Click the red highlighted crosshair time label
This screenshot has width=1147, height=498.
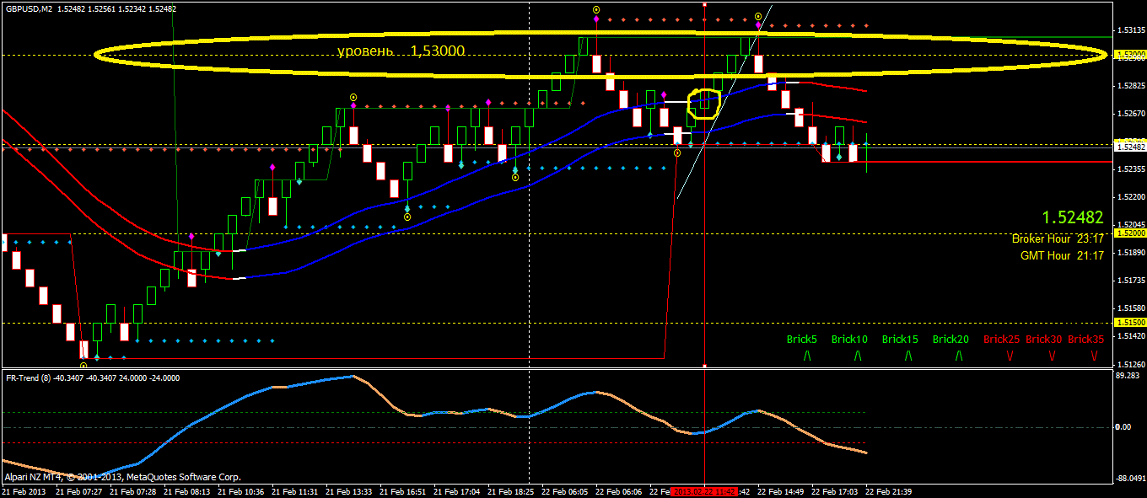(705, 491)
